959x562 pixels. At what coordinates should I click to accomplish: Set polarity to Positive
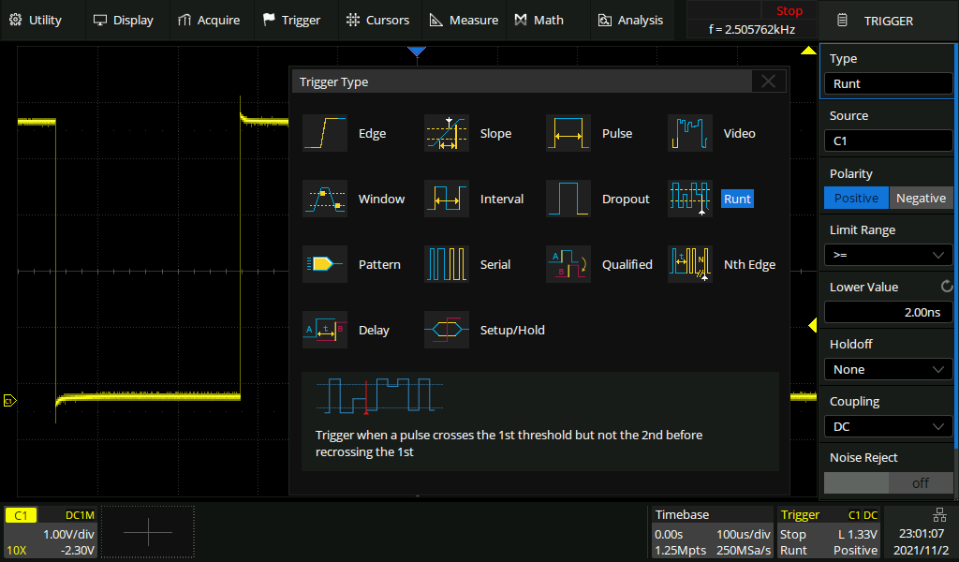pyautogui.click(x=856, y=198)
